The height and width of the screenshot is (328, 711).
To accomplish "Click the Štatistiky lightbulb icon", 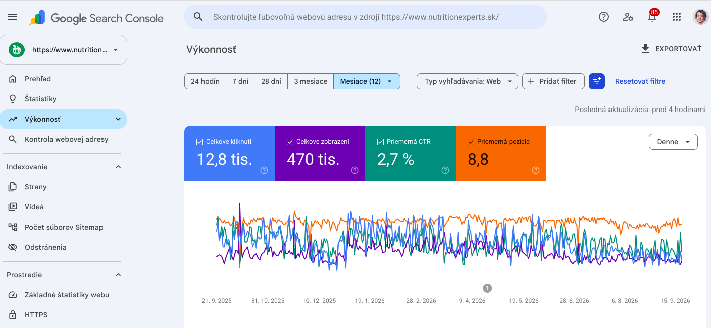I will [13, 99].
